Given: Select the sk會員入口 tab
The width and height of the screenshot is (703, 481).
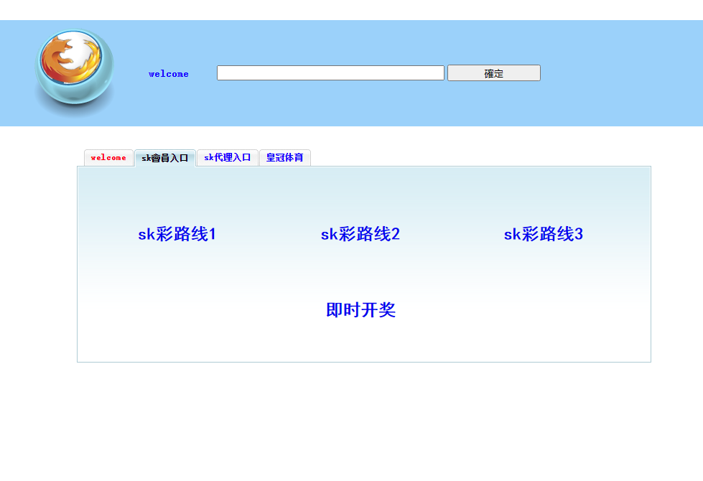Looking at the screenshot, I should click(165, 158).
